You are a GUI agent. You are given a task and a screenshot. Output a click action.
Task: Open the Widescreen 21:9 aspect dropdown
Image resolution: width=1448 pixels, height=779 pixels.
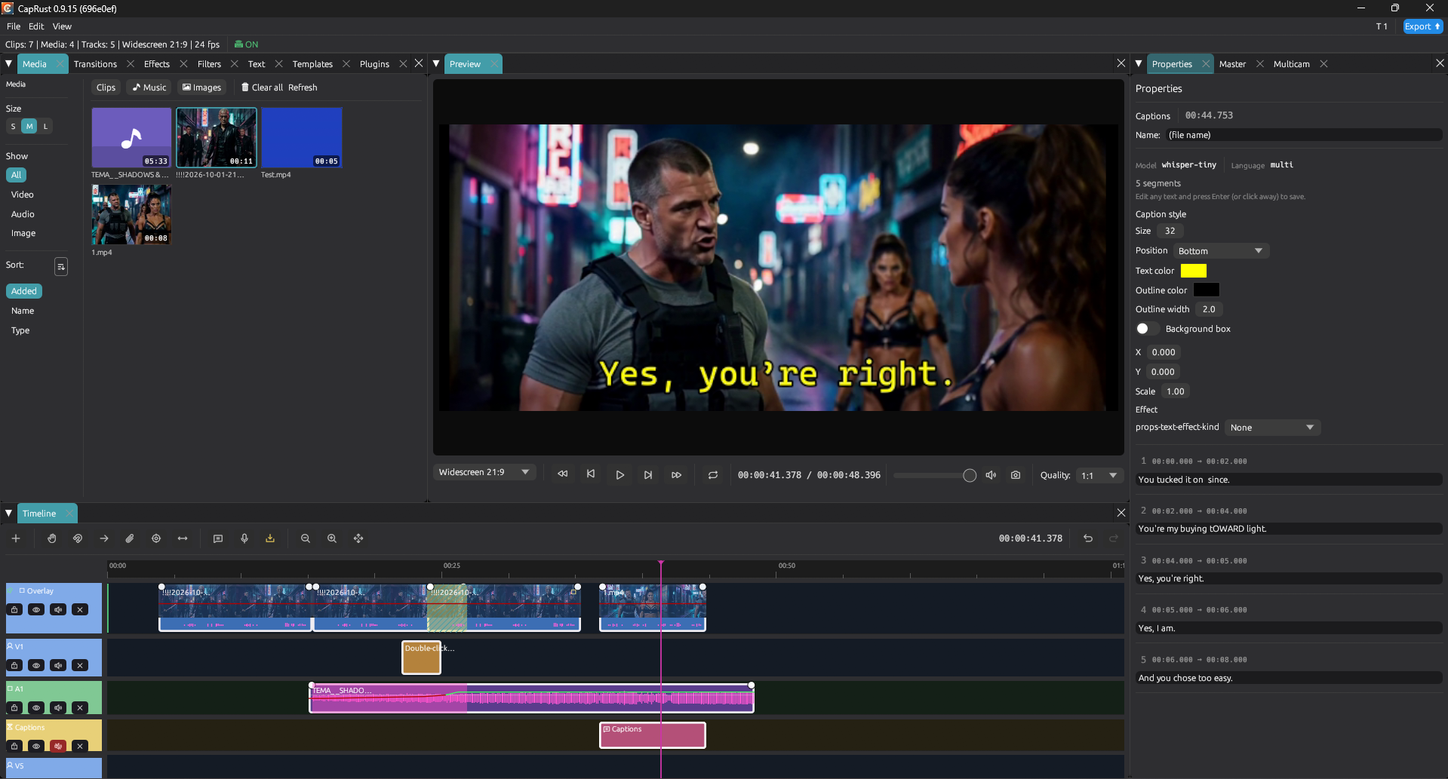click(x=484, y=472)
